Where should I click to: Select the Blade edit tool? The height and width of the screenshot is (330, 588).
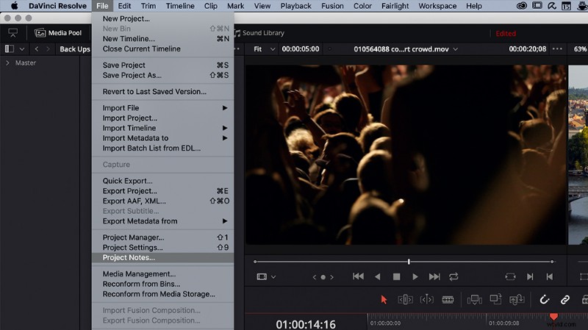tap(448, 300)
